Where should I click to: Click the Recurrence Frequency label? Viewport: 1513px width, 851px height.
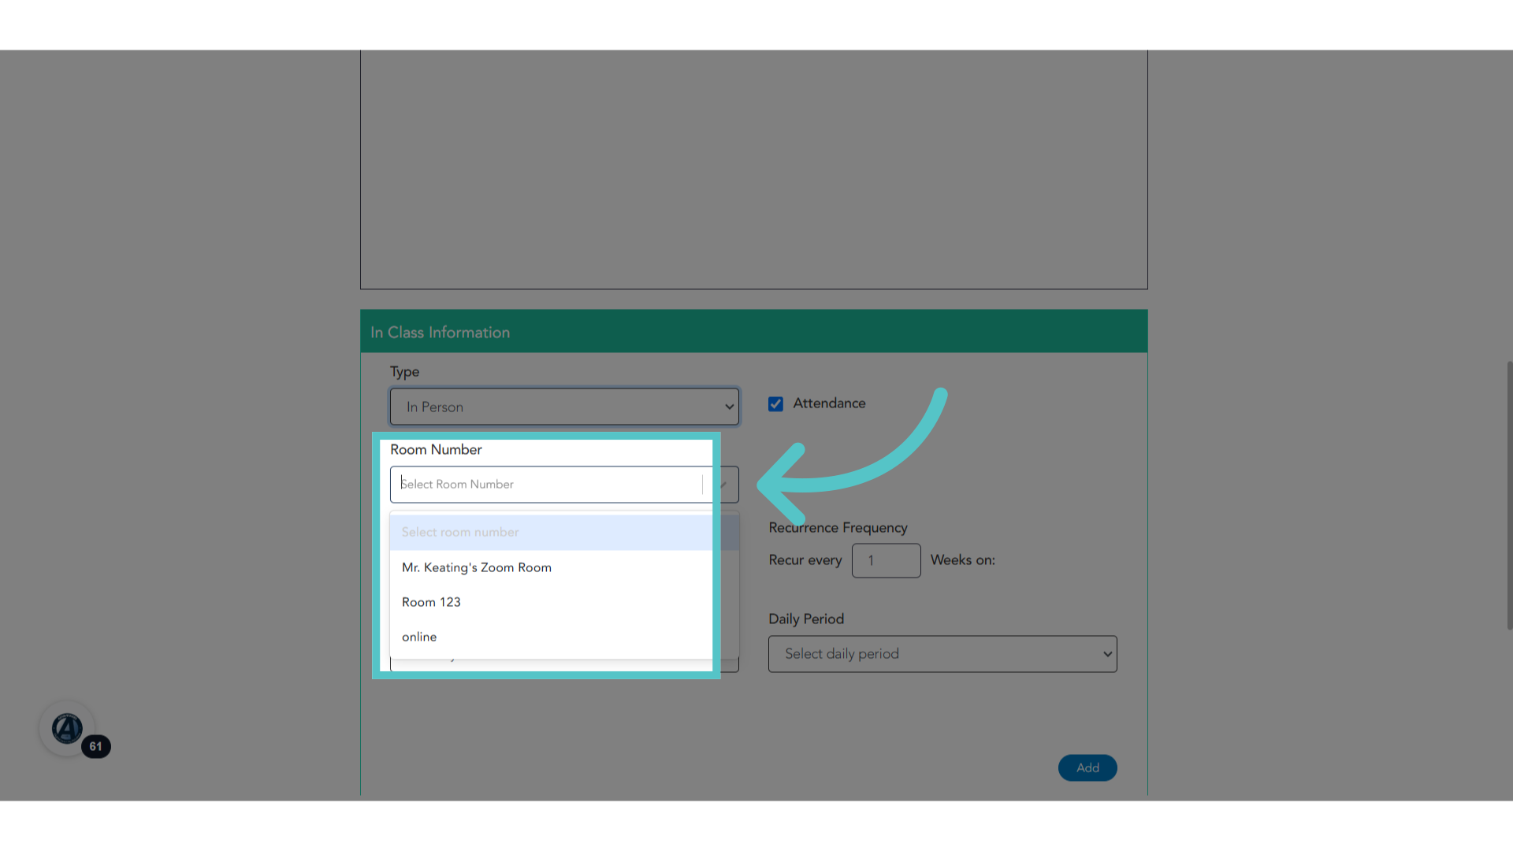click(838, 528)
